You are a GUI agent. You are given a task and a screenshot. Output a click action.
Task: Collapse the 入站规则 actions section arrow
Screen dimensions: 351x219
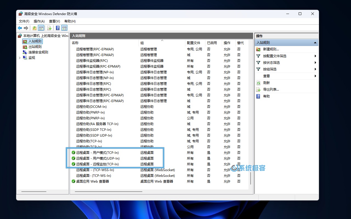point(315,43)
